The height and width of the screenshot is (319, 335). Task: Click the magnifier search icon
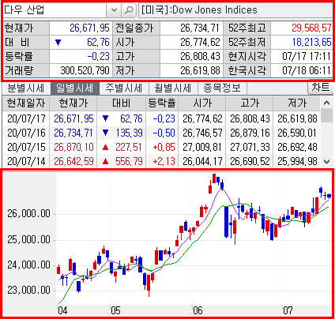click(129, 10)
